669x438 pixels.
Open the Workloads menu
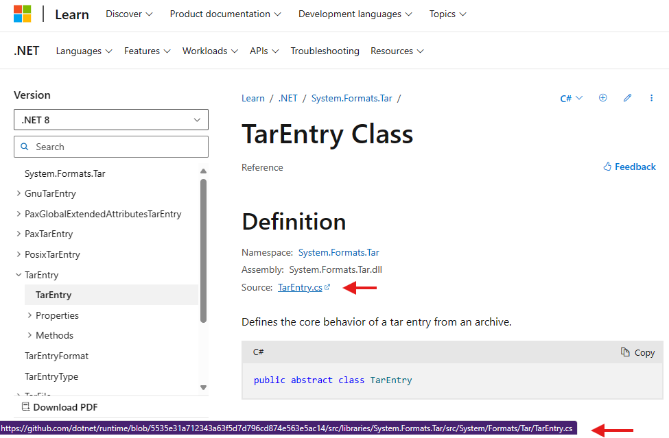tap(210, 51)
